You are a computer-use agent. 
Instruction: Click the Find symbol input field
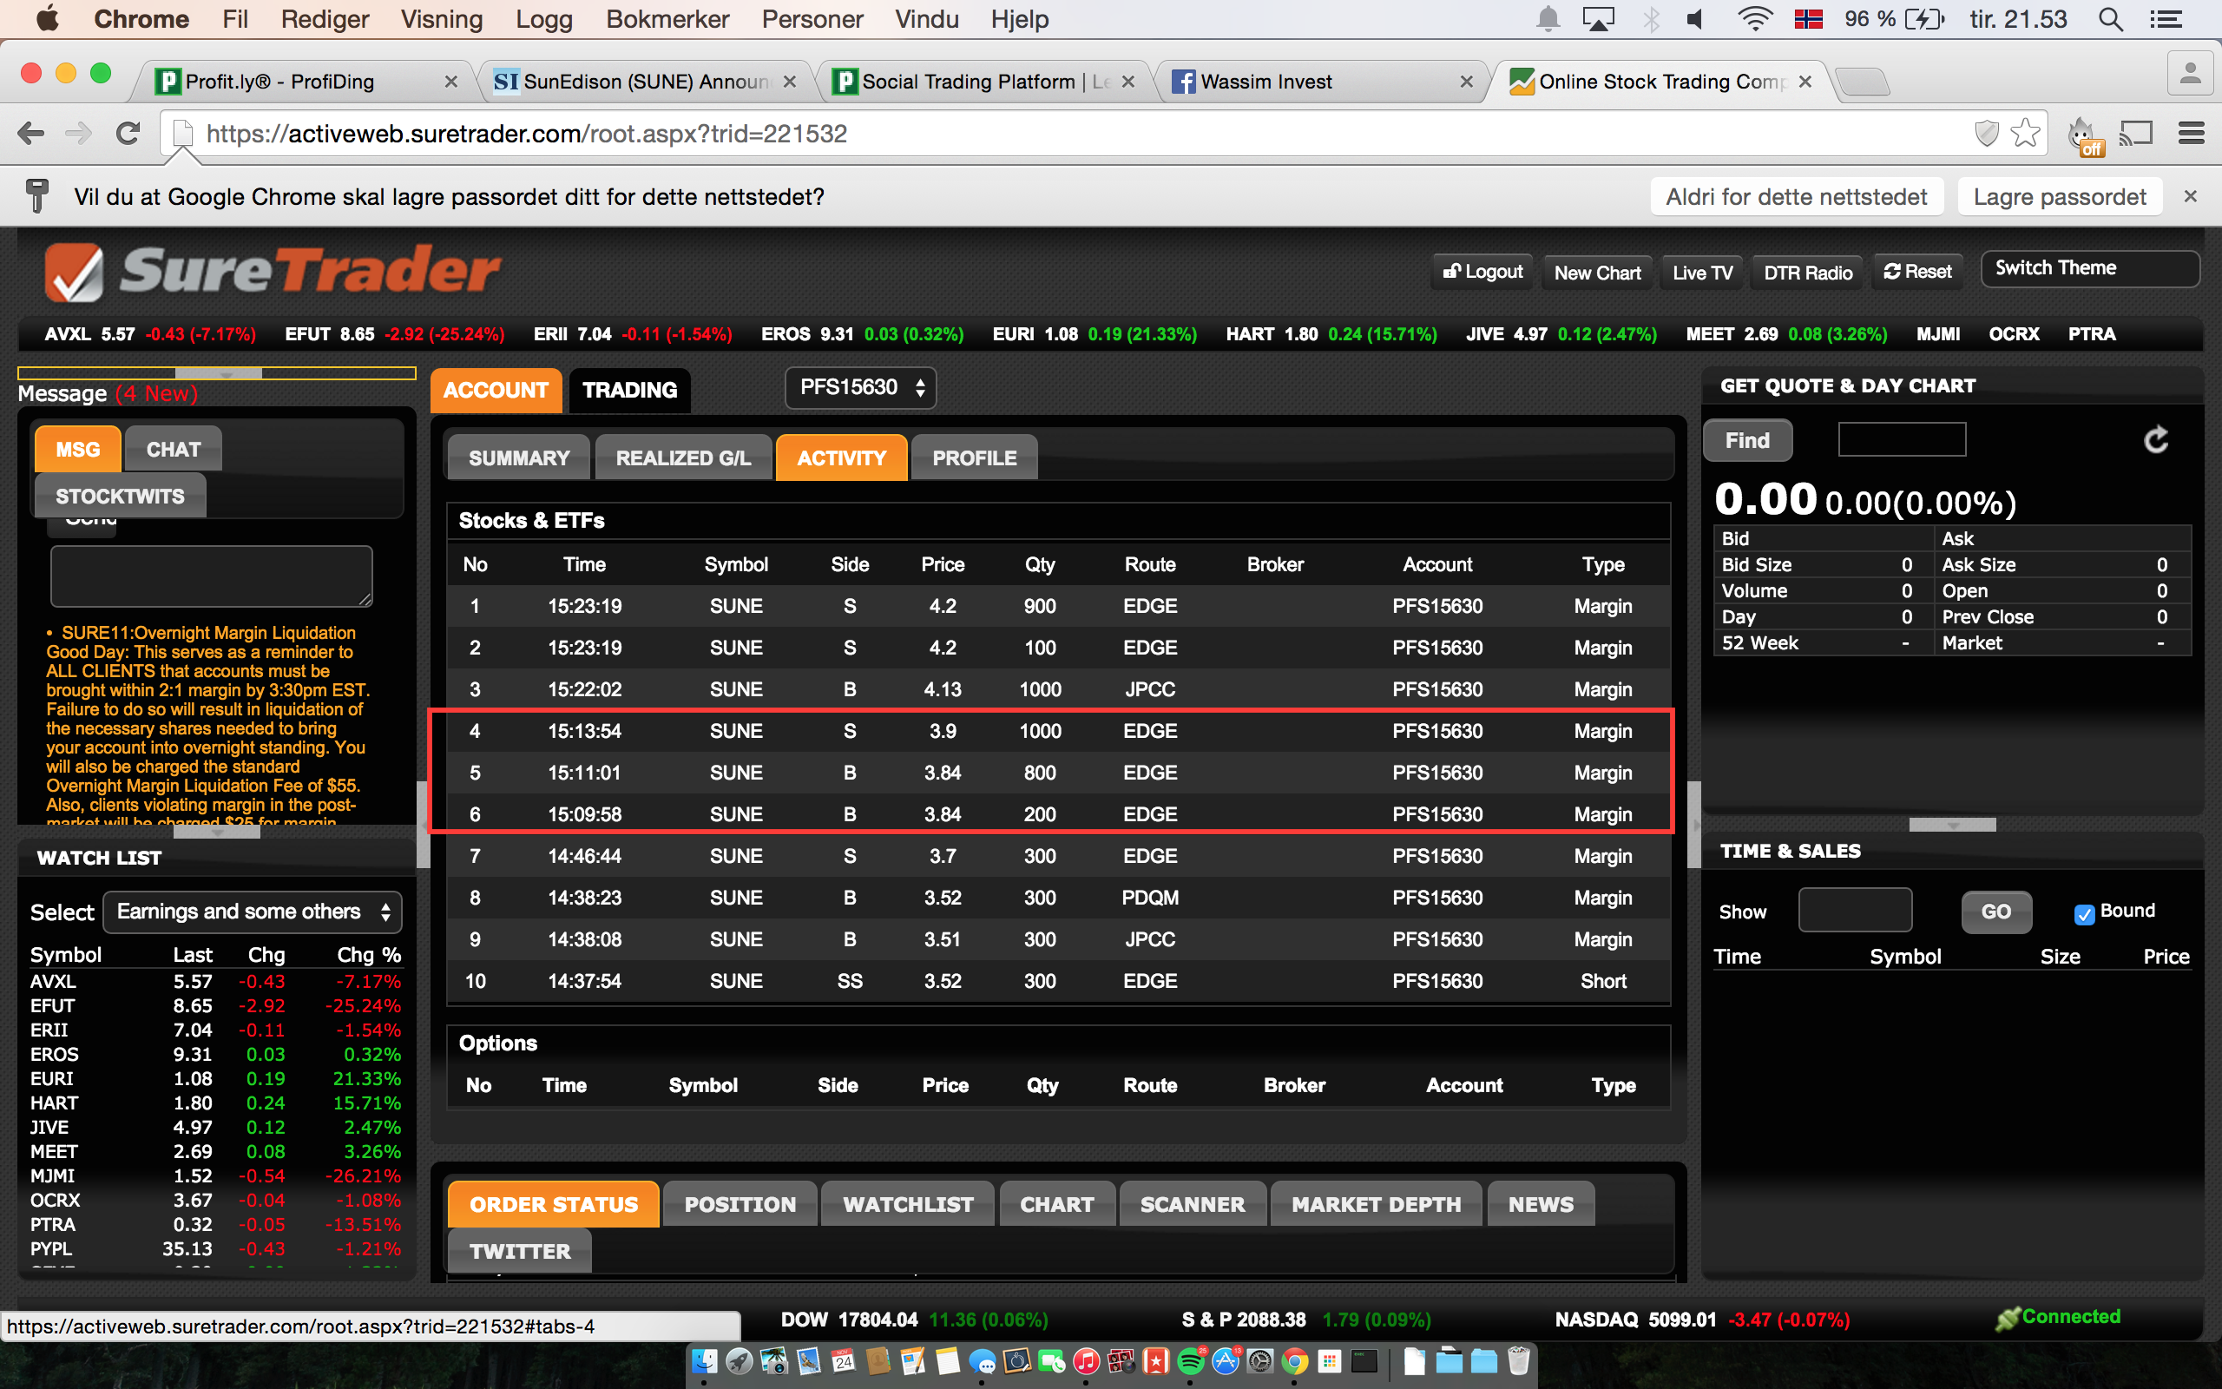tap(1901, 440)
